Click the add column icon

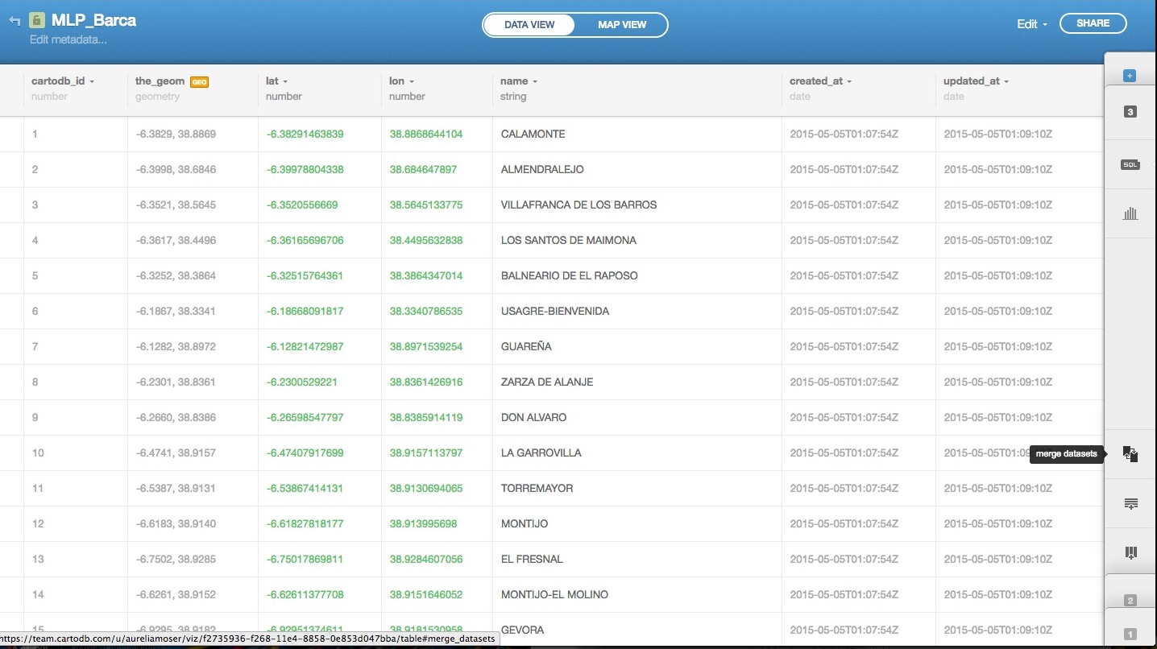[1130, 552]
